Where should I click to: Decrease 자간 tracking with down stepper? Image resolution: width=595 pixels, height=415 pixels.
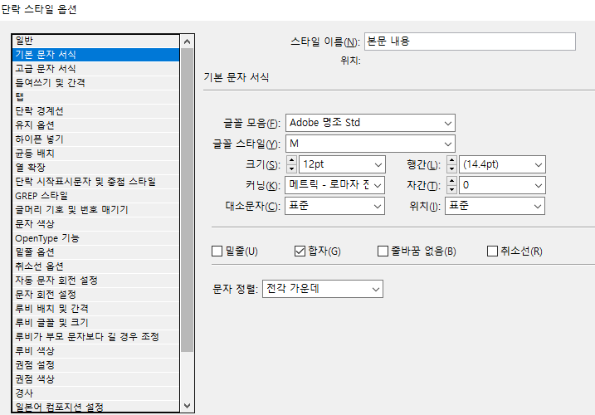point(451,189)
